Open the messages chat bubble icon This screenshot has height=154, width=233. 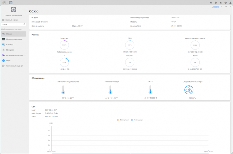pyautogui.click(x=216, y=3)
